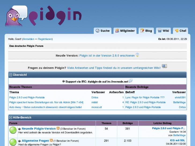The width and height of the screenshot is (195, 146).
Task: Click arrow icon before Neueste Pidgin-Version
Action: click(20, 129)
